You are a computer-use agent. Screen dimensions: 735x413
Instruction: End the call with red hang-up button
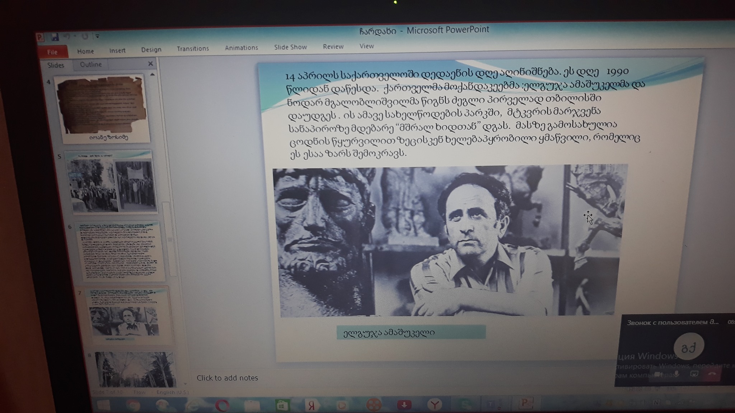(x=712, y=374)
